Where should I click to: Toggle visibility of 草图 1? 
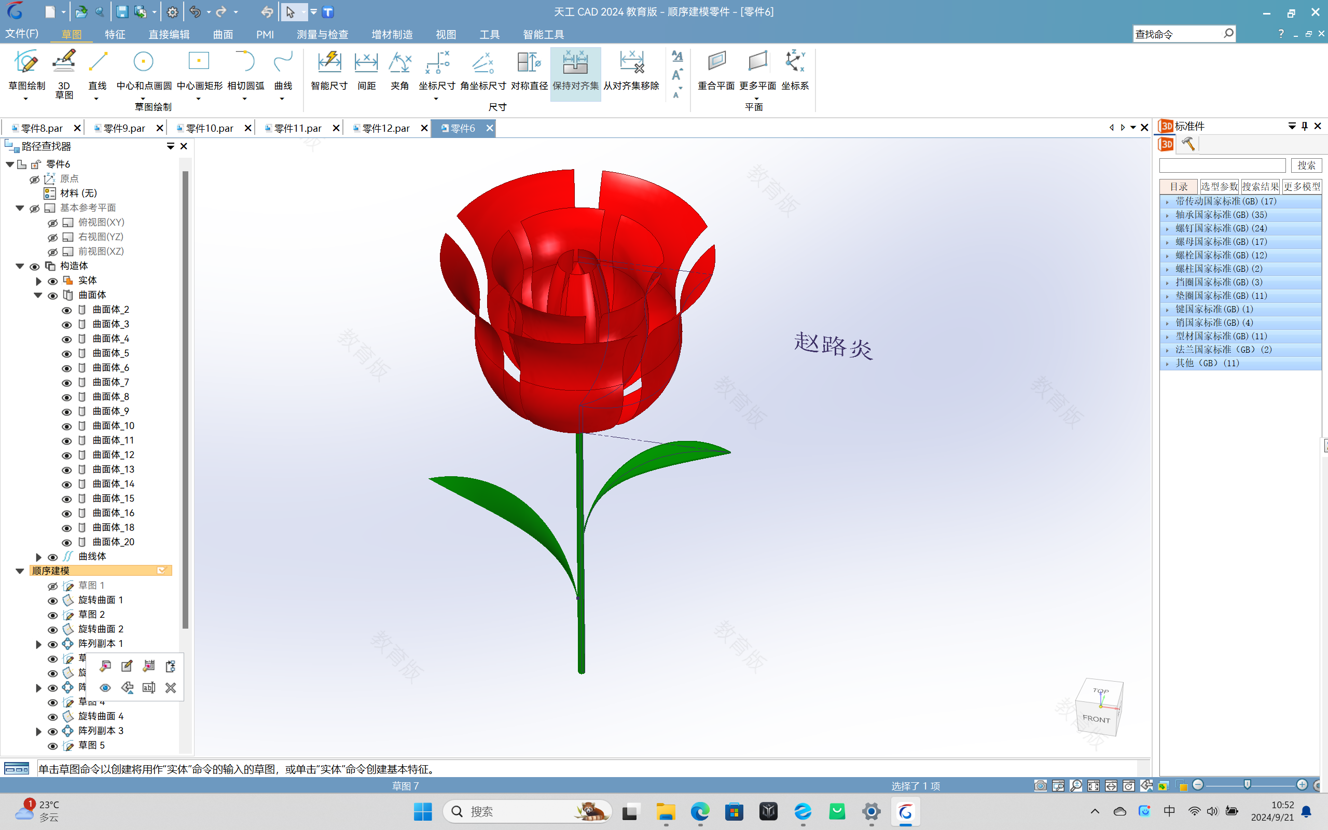click(x=53, y=586)
